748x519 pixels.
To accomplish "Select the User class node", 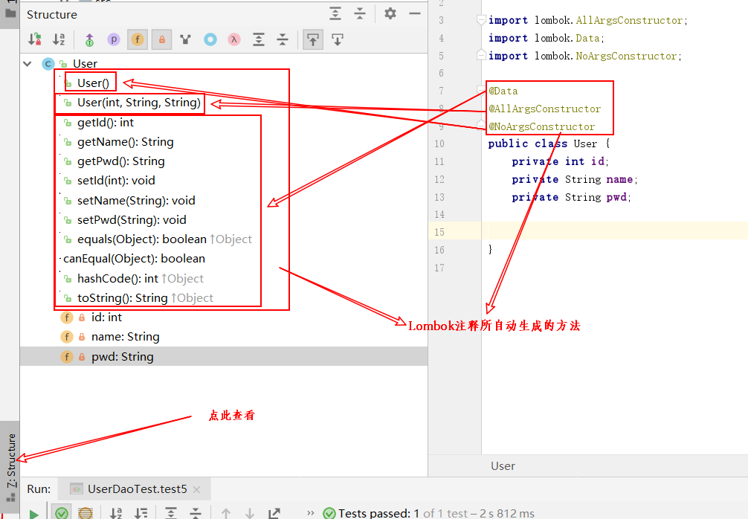I will 85,63.
